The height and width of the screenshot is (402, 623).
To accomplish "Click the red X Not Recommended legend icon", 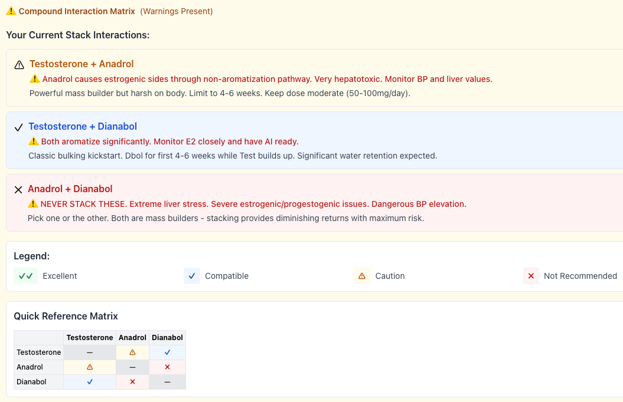I will point(531,276).
